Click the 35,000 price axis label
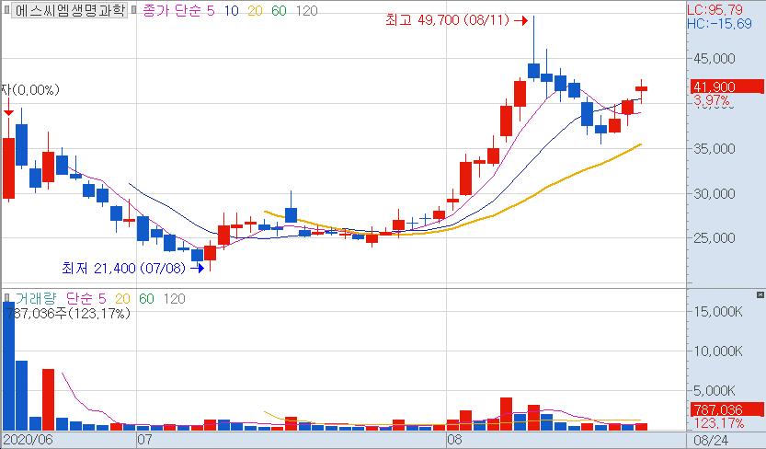 click(x=715, y=148)
